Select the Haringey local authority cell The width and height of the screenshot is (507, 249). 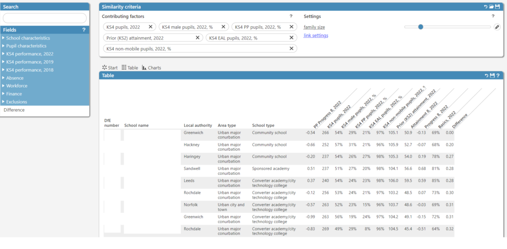193,157
